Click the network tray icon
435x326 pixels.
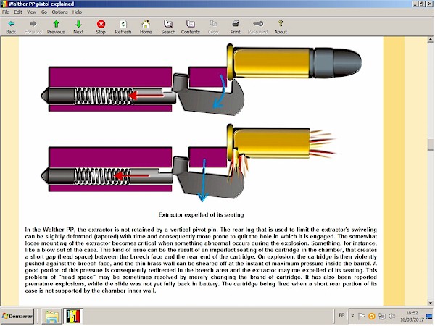click(x=382, y=316)
